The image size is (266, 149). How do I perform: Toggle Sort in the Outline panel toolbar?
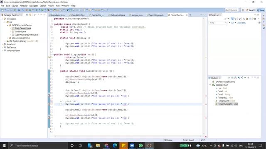tap(236, 77)
